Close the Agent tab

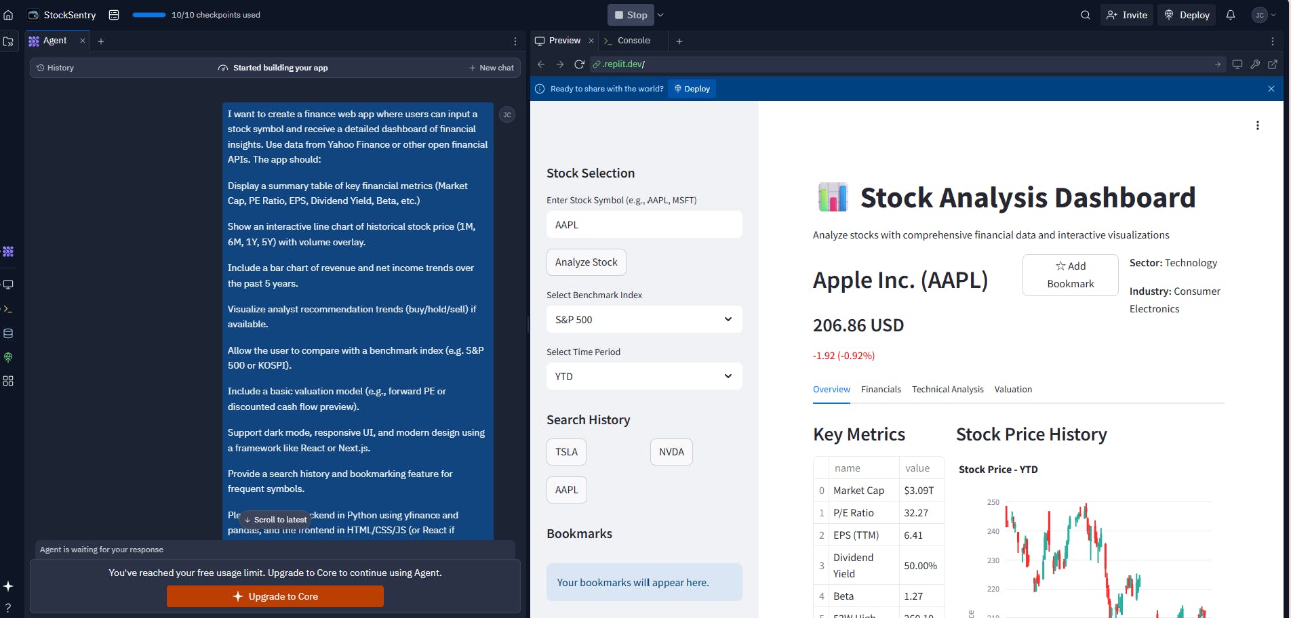tap(83, 41)
